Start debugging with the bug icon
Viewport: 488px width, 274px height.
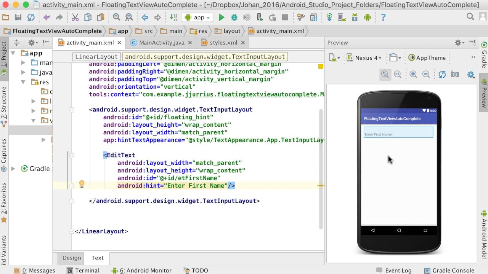(234, 18)
